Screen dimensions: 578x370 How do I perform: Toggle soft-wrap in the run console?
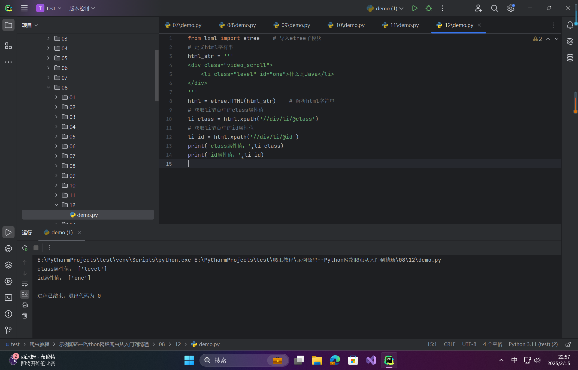tap(25, 284)
